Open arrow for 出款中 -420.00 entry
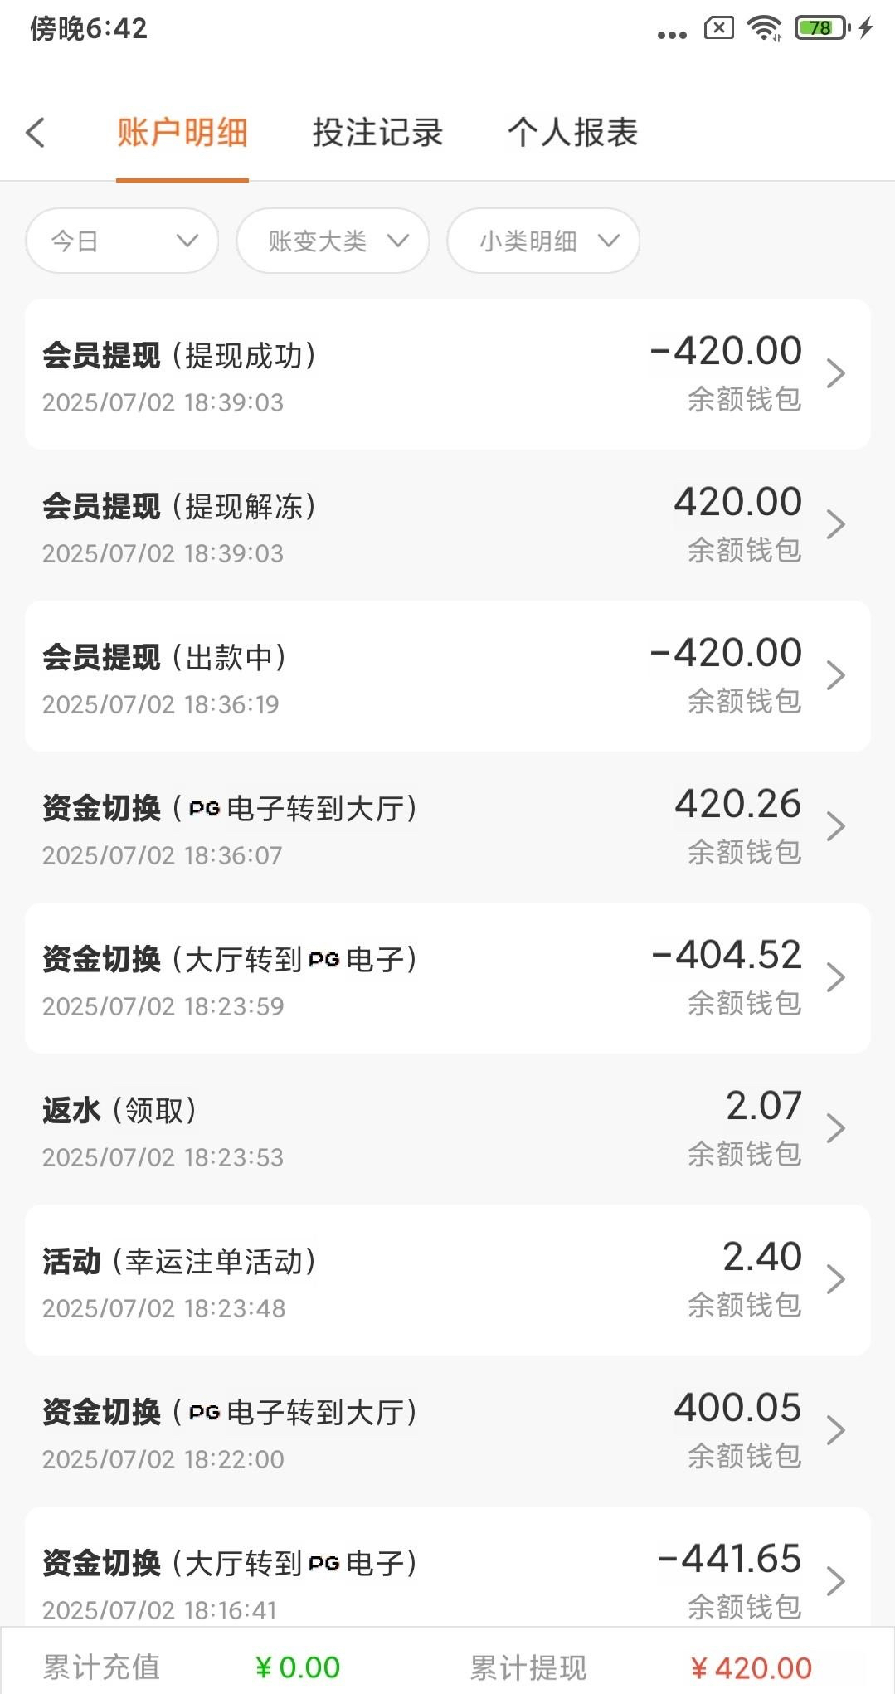Viewport: 895px width, 1694px height. (835, 676)
